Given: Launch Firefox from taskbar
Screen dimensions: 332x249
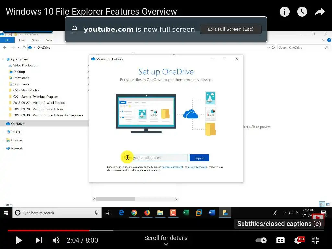Looking at the screenshot, I should pyautogui.click(x=147, y=213).
